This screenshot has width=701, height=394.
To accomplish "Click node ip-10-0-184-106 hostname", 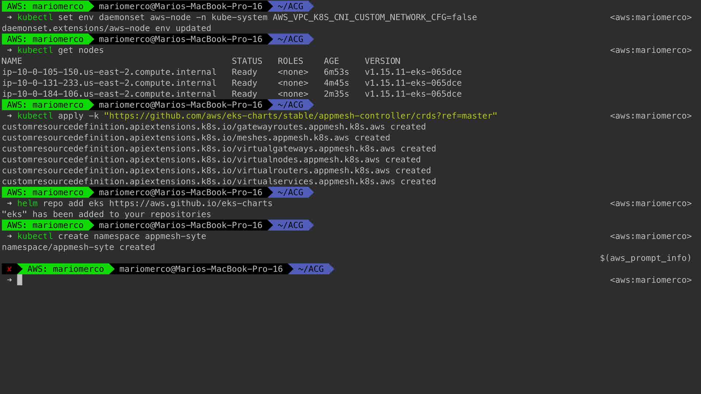I will click(x=109, y=94).
